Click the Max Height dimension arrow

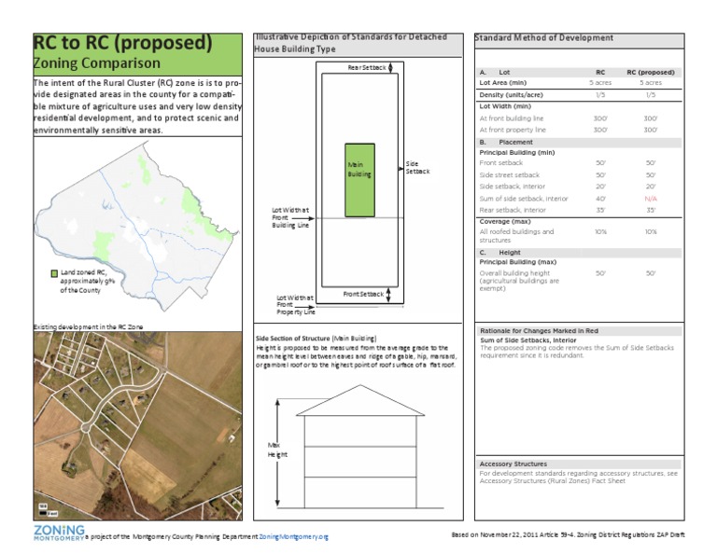coord(277,452)
